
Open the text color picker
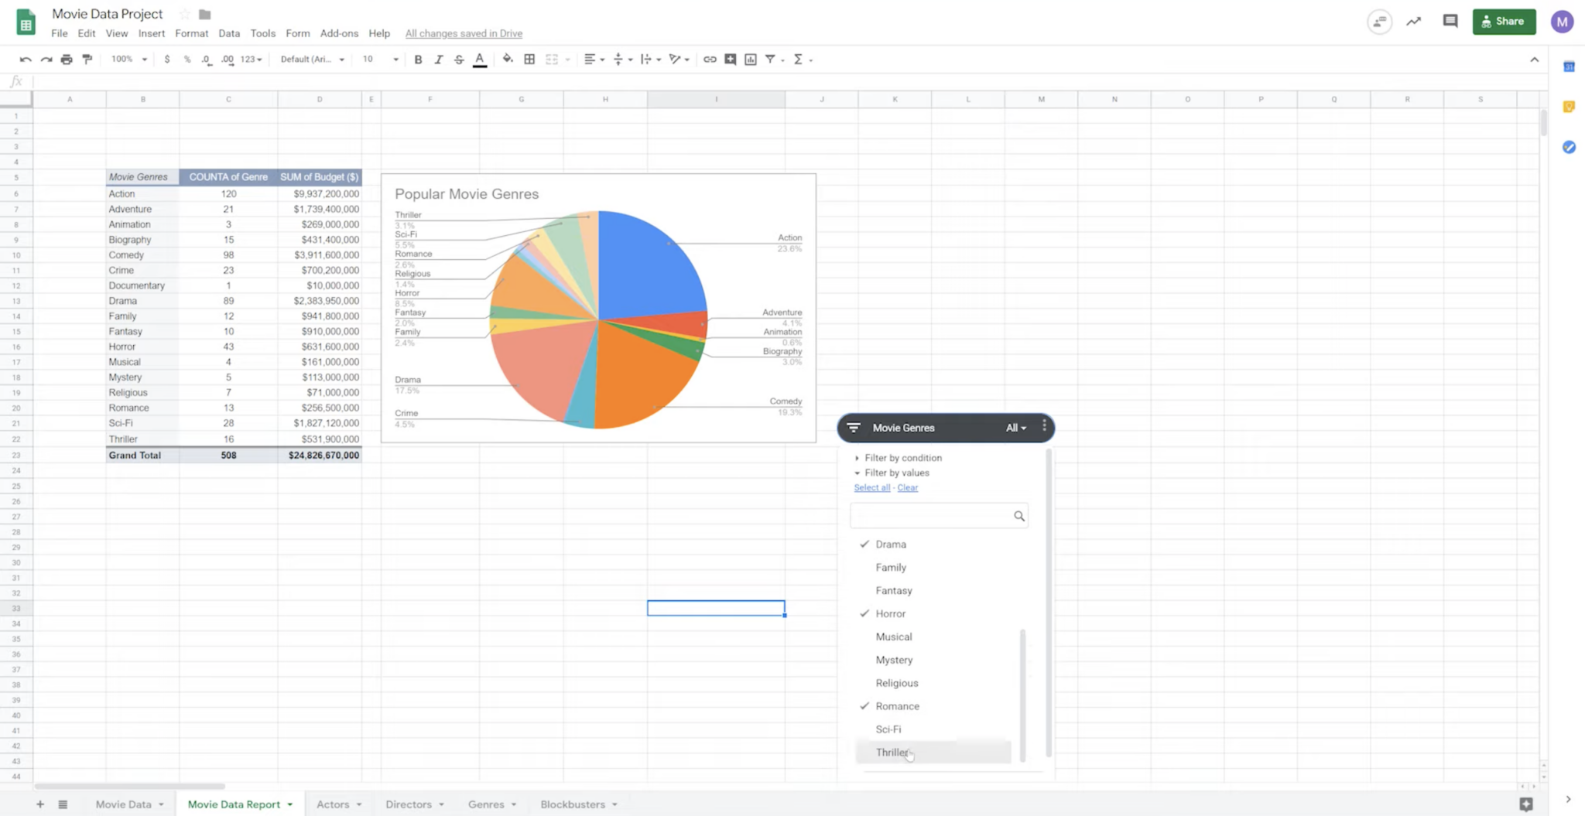[480, 59]
